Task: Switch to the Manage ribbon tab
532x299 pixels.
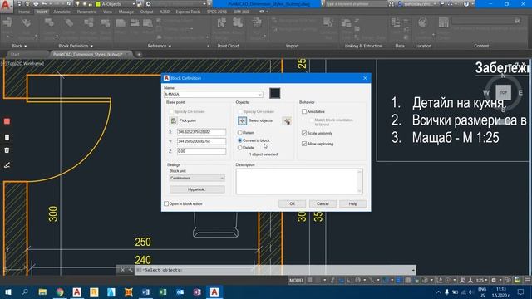Action: [126, 12]
